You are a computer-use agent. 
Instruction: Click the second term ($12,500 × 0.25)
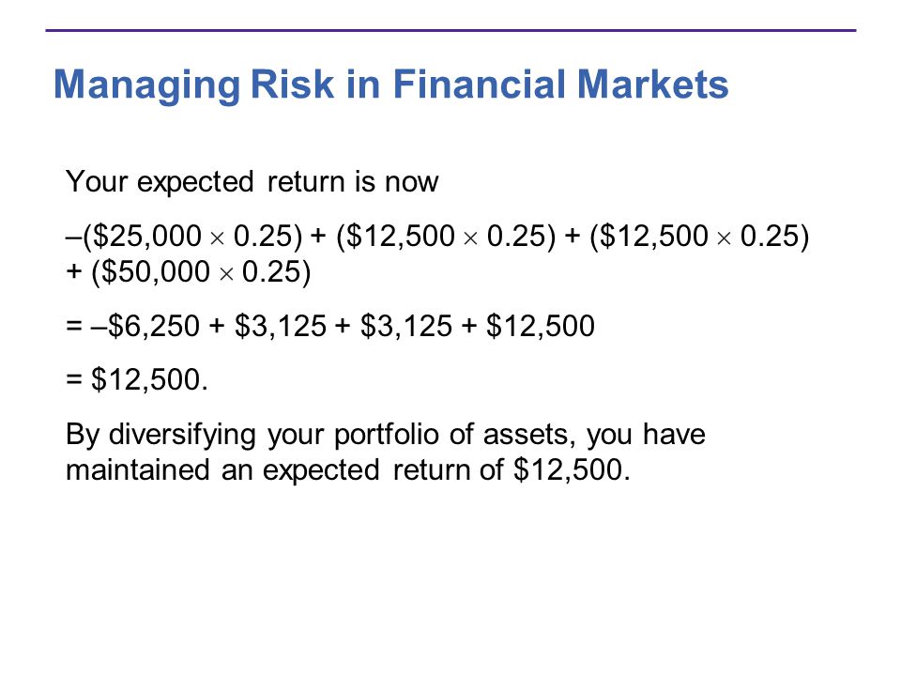(446, 237)
